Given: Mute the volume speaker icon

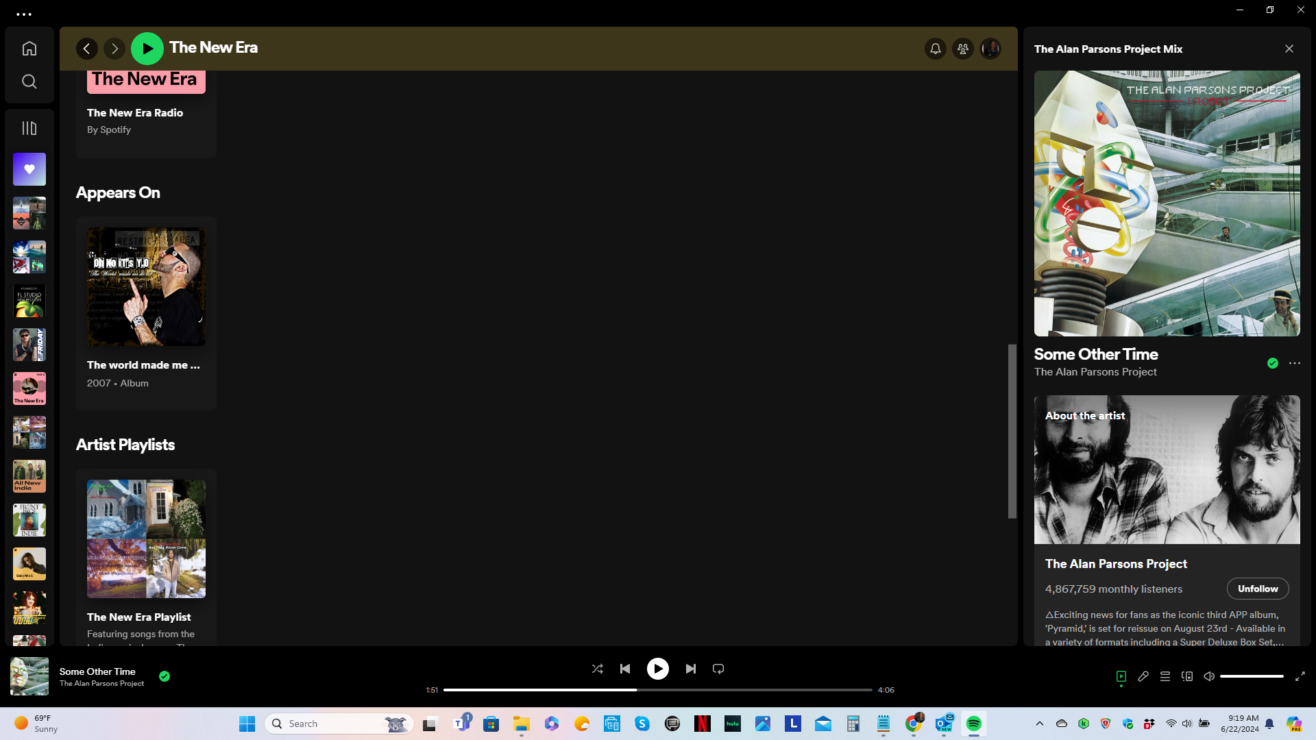Looking at the screenshot, I should (x=1209, y=676).
